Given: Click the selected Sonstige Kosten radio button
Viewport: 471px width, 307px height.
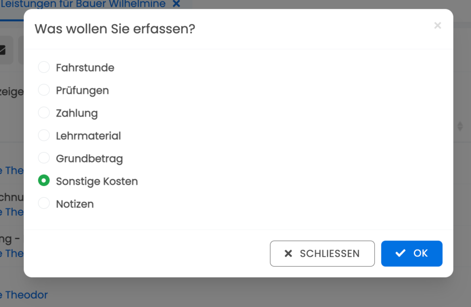Looking at the screenshot, I should (x=44, y=181).
